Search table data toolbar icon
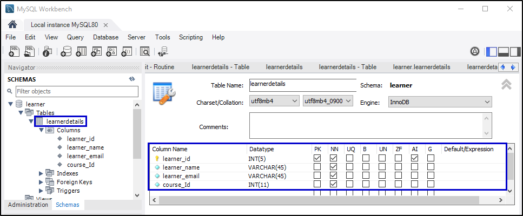This screenshot has width=523, height=216. [145, 51]
